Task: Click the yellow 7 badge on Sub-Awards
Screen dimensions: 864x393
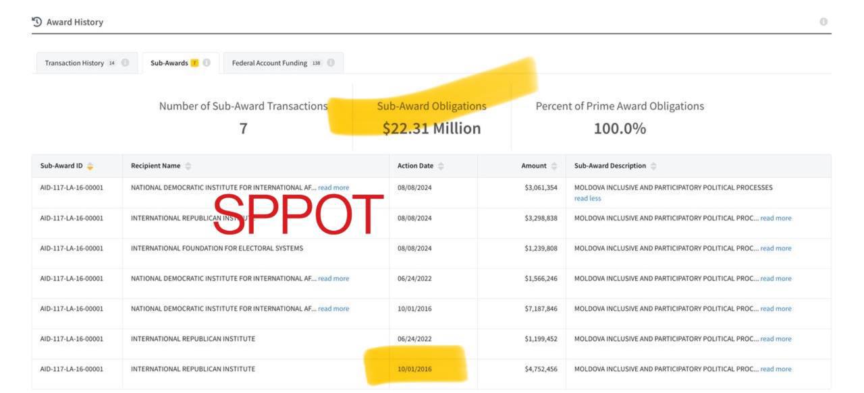Action: (x=196, y=62)
